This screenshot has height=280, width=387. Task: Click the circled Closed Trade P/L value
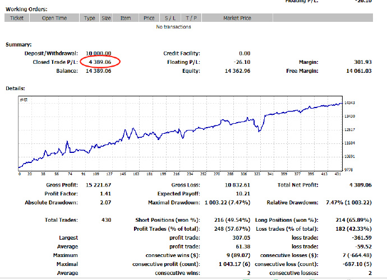[100, 62]
